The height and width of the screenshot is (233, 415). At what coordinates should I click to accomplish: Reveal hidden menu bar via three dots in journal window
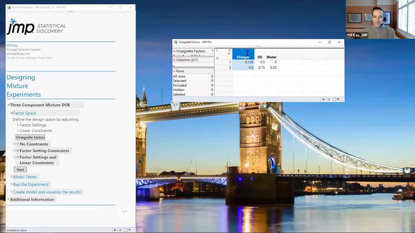pyautogui.click(x=71, y=12)
